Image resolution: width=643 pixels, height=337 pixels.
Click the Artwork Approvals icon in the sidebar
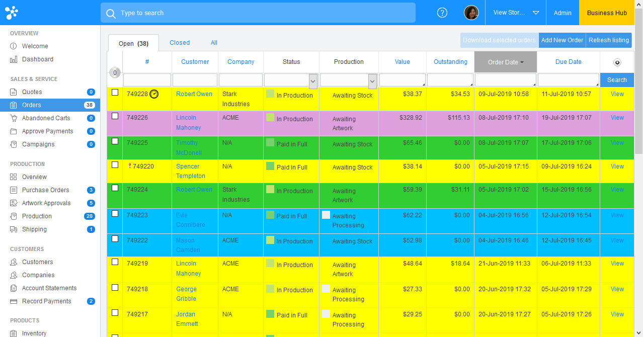click(x=14, y=203)
